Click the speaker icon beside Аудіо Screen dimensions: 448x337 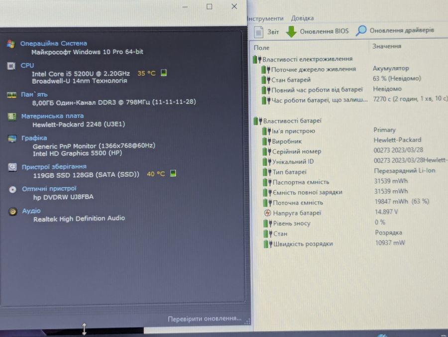tap(13, 211)
